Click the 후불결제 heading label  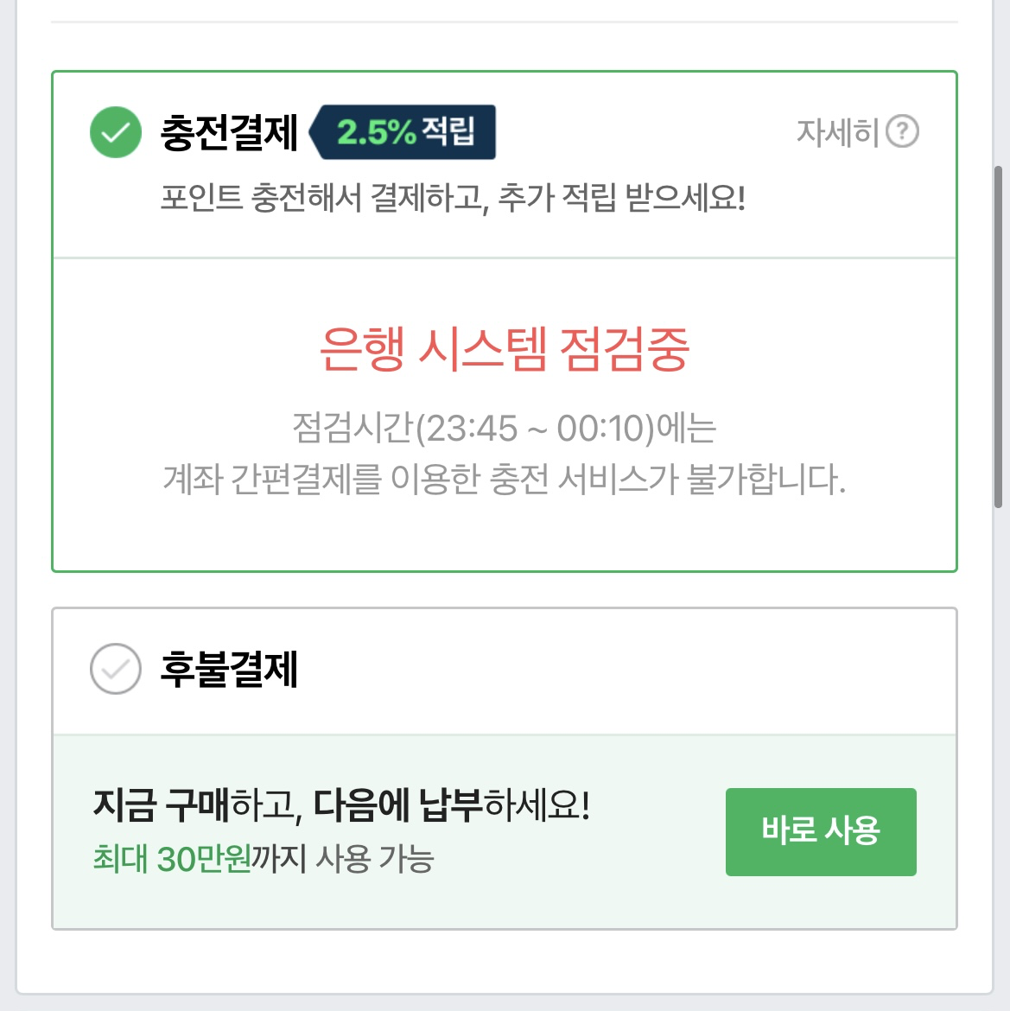click(229, 670)
